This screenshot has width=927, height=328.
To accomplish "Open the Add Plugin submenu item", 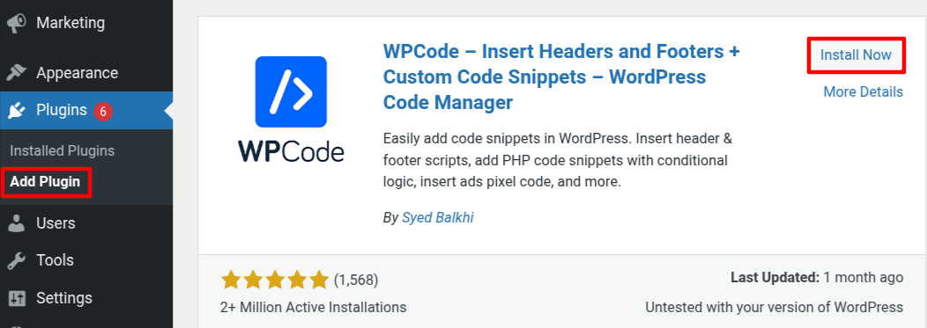I will click(45, 182).
